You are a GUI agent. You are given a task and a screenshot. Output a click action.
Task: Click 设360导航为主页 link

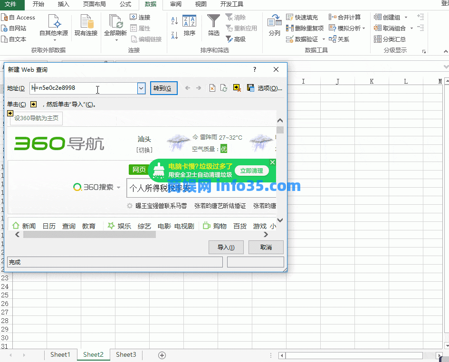(x=37, y=118)
